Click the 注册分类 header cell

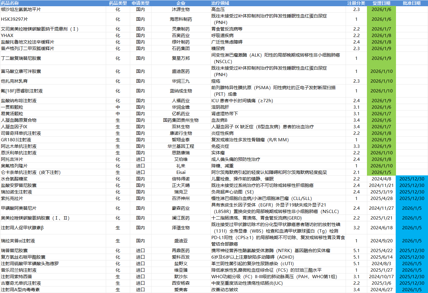click(356, 3)
